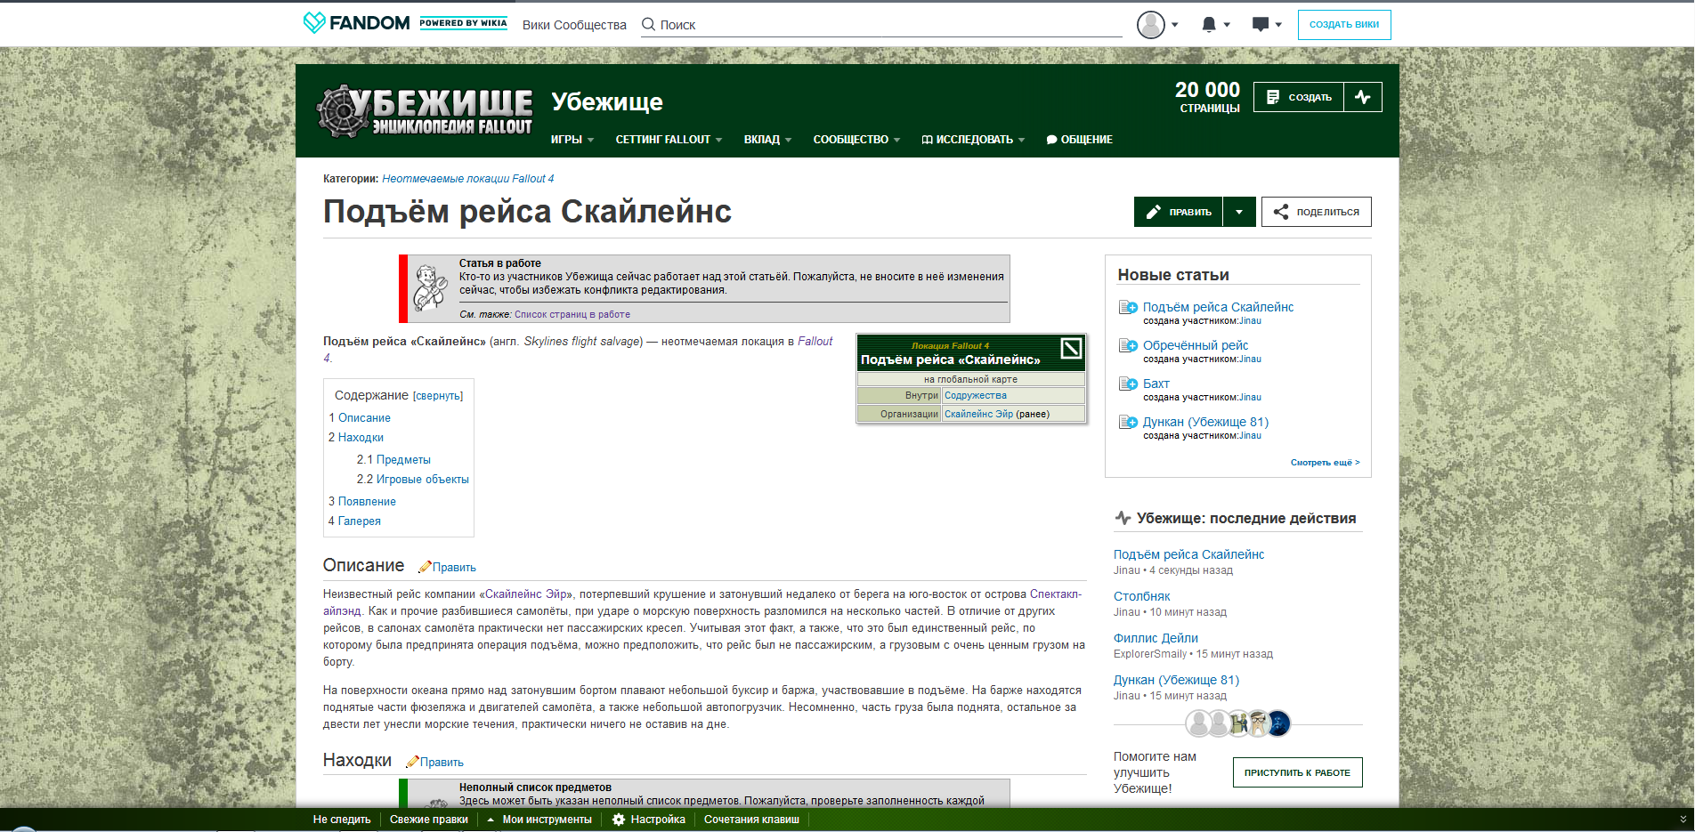Image resolution: width=1695 pixels, height=832 pixels.
Task: Open Сочетания клавиш in bottom toolbar
Action: tap(751, 820)
